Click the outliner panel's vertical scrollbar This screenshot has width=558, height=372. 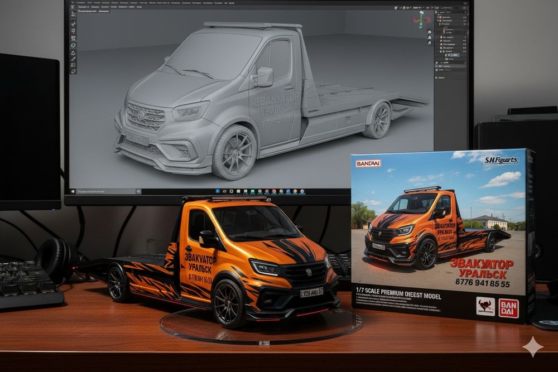point(468,33)
